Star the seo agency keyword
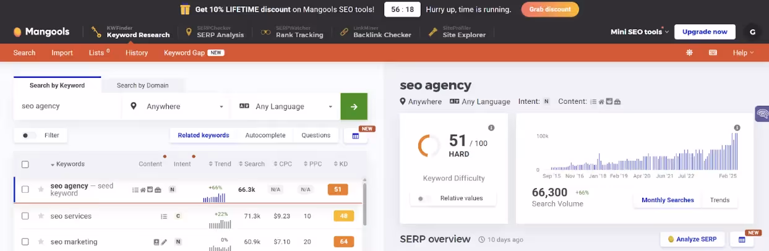This screenshot has height=251, width=769. [41, 190]
